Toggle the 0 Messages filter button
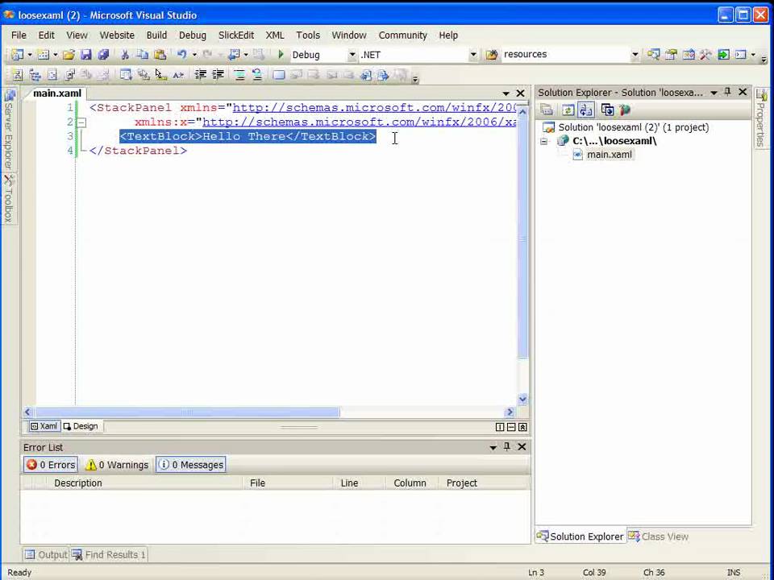 click(191, 465)
